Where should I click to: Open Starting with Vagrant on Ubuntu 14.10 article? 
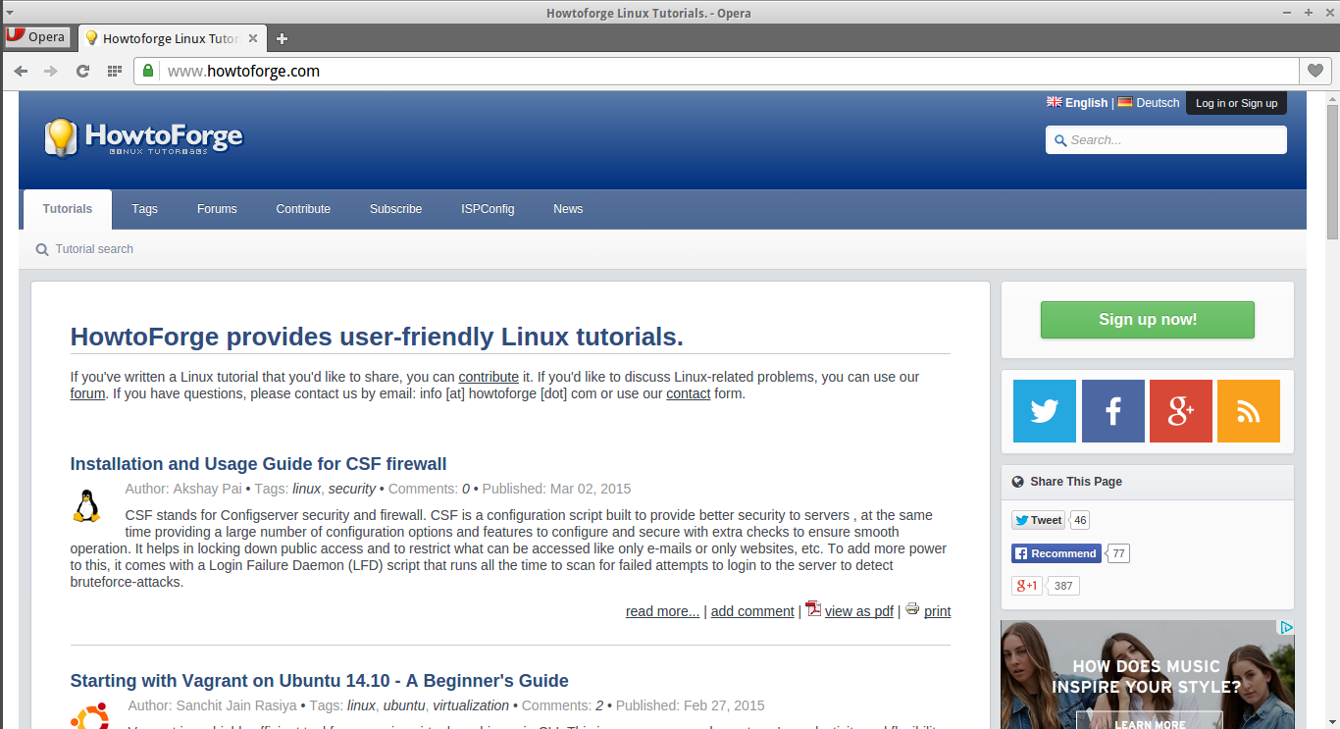click(x=320, y=681)
